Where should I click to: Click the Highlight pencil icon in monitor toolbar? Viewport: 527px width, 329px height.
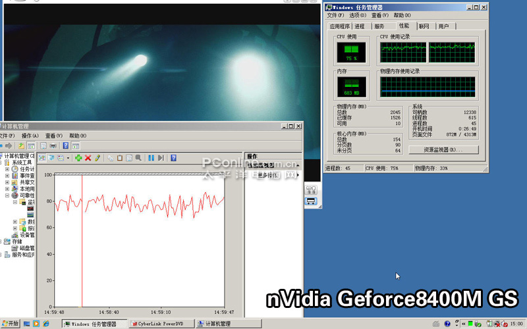tap(97, 158)
